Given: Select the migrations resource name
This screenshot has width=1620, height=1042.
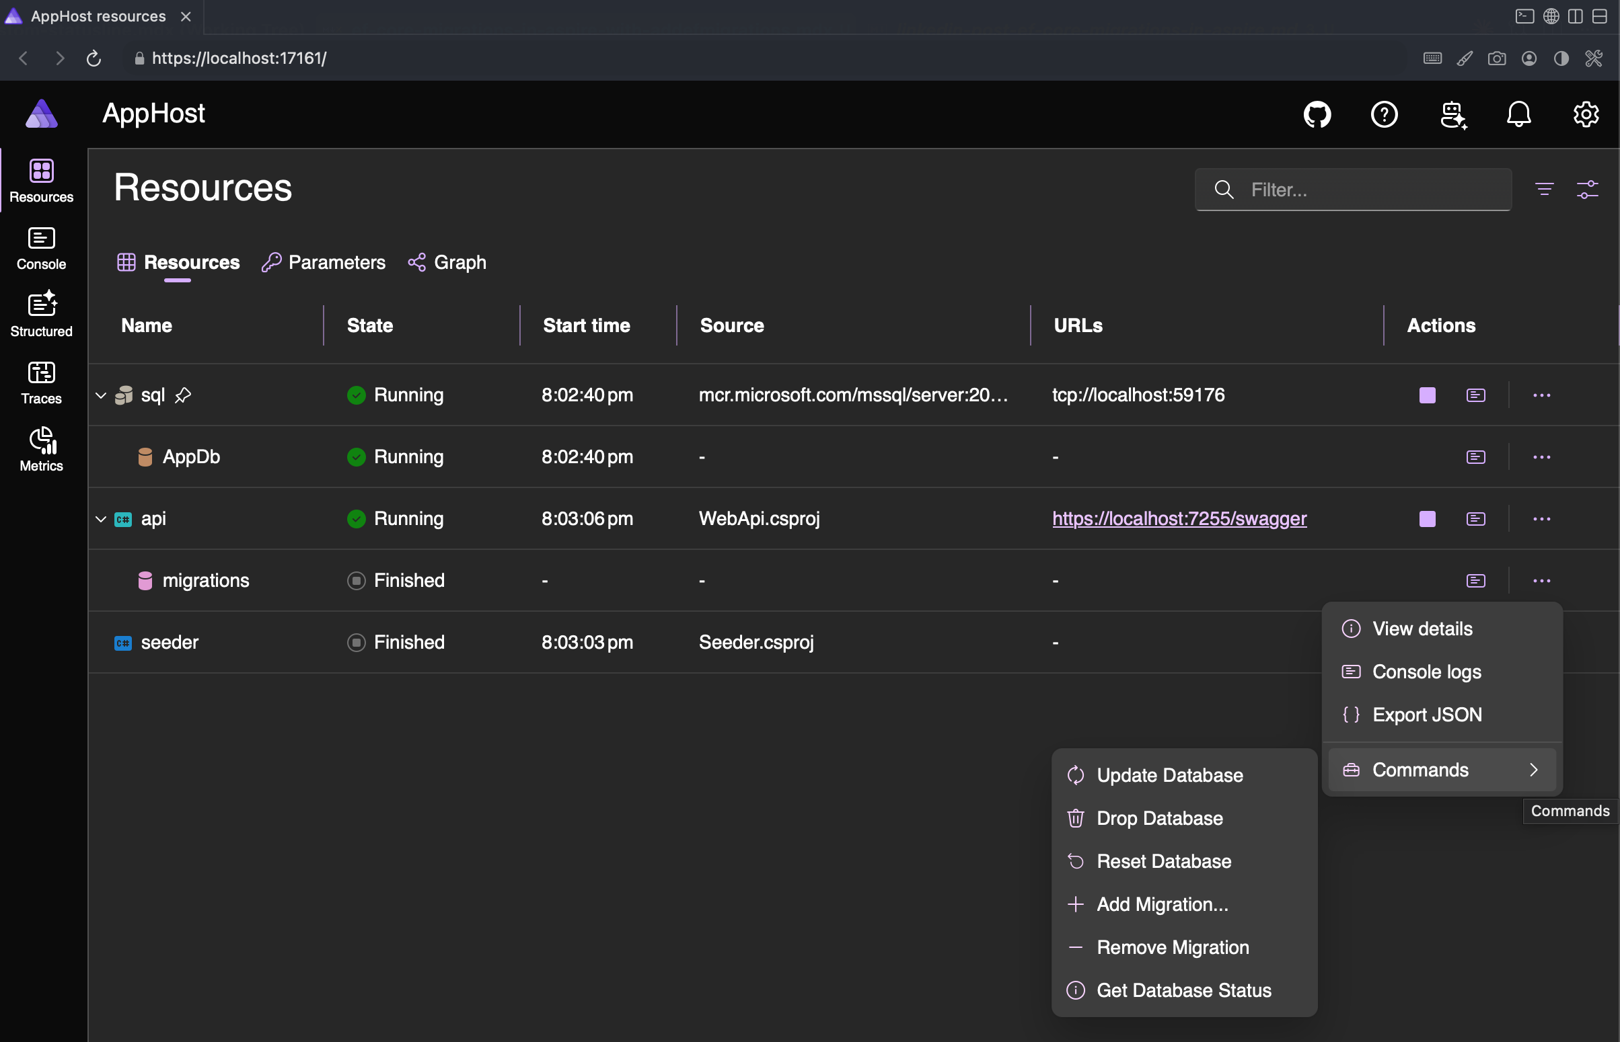Looking at the screenshot, I should 206,582.
